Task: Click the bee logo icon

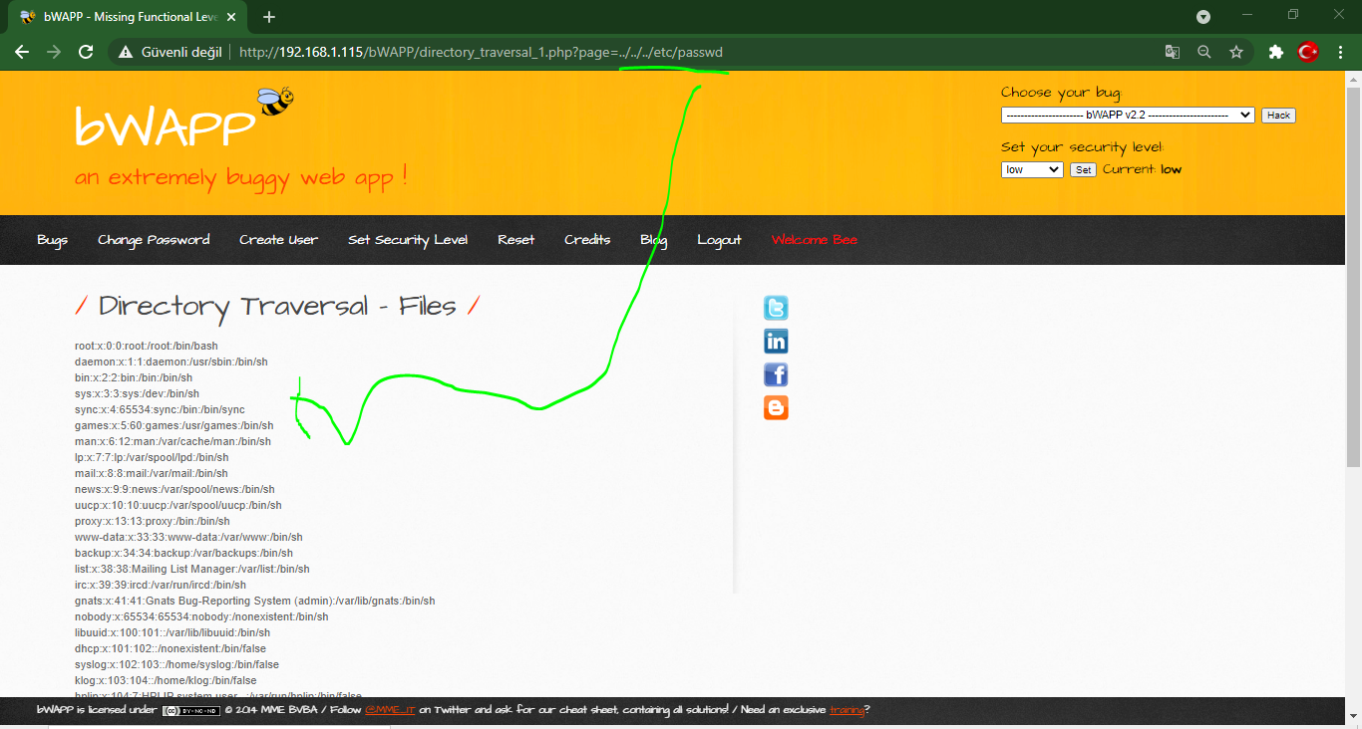Action: [x=275, y=101]
